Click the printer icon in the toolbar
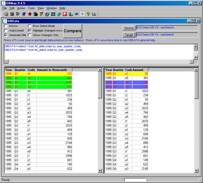 tap(7, 14)
